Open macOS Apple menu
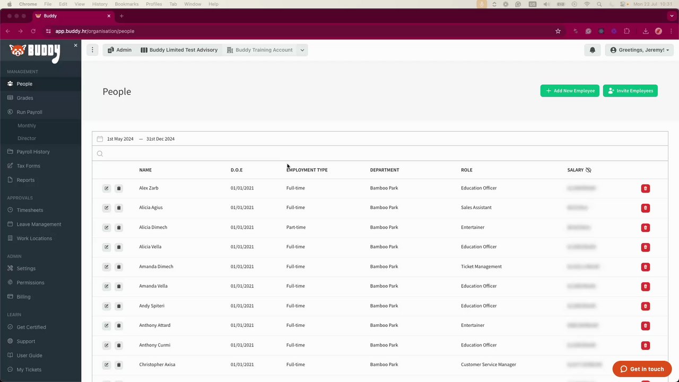This screenshot has height=382, width=679. pyautogui.click(x=10, y=4)
